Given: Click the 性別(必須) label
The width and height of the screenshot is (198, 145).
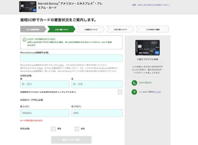Looking at the screenshot, I should click(x=25, y=129).
